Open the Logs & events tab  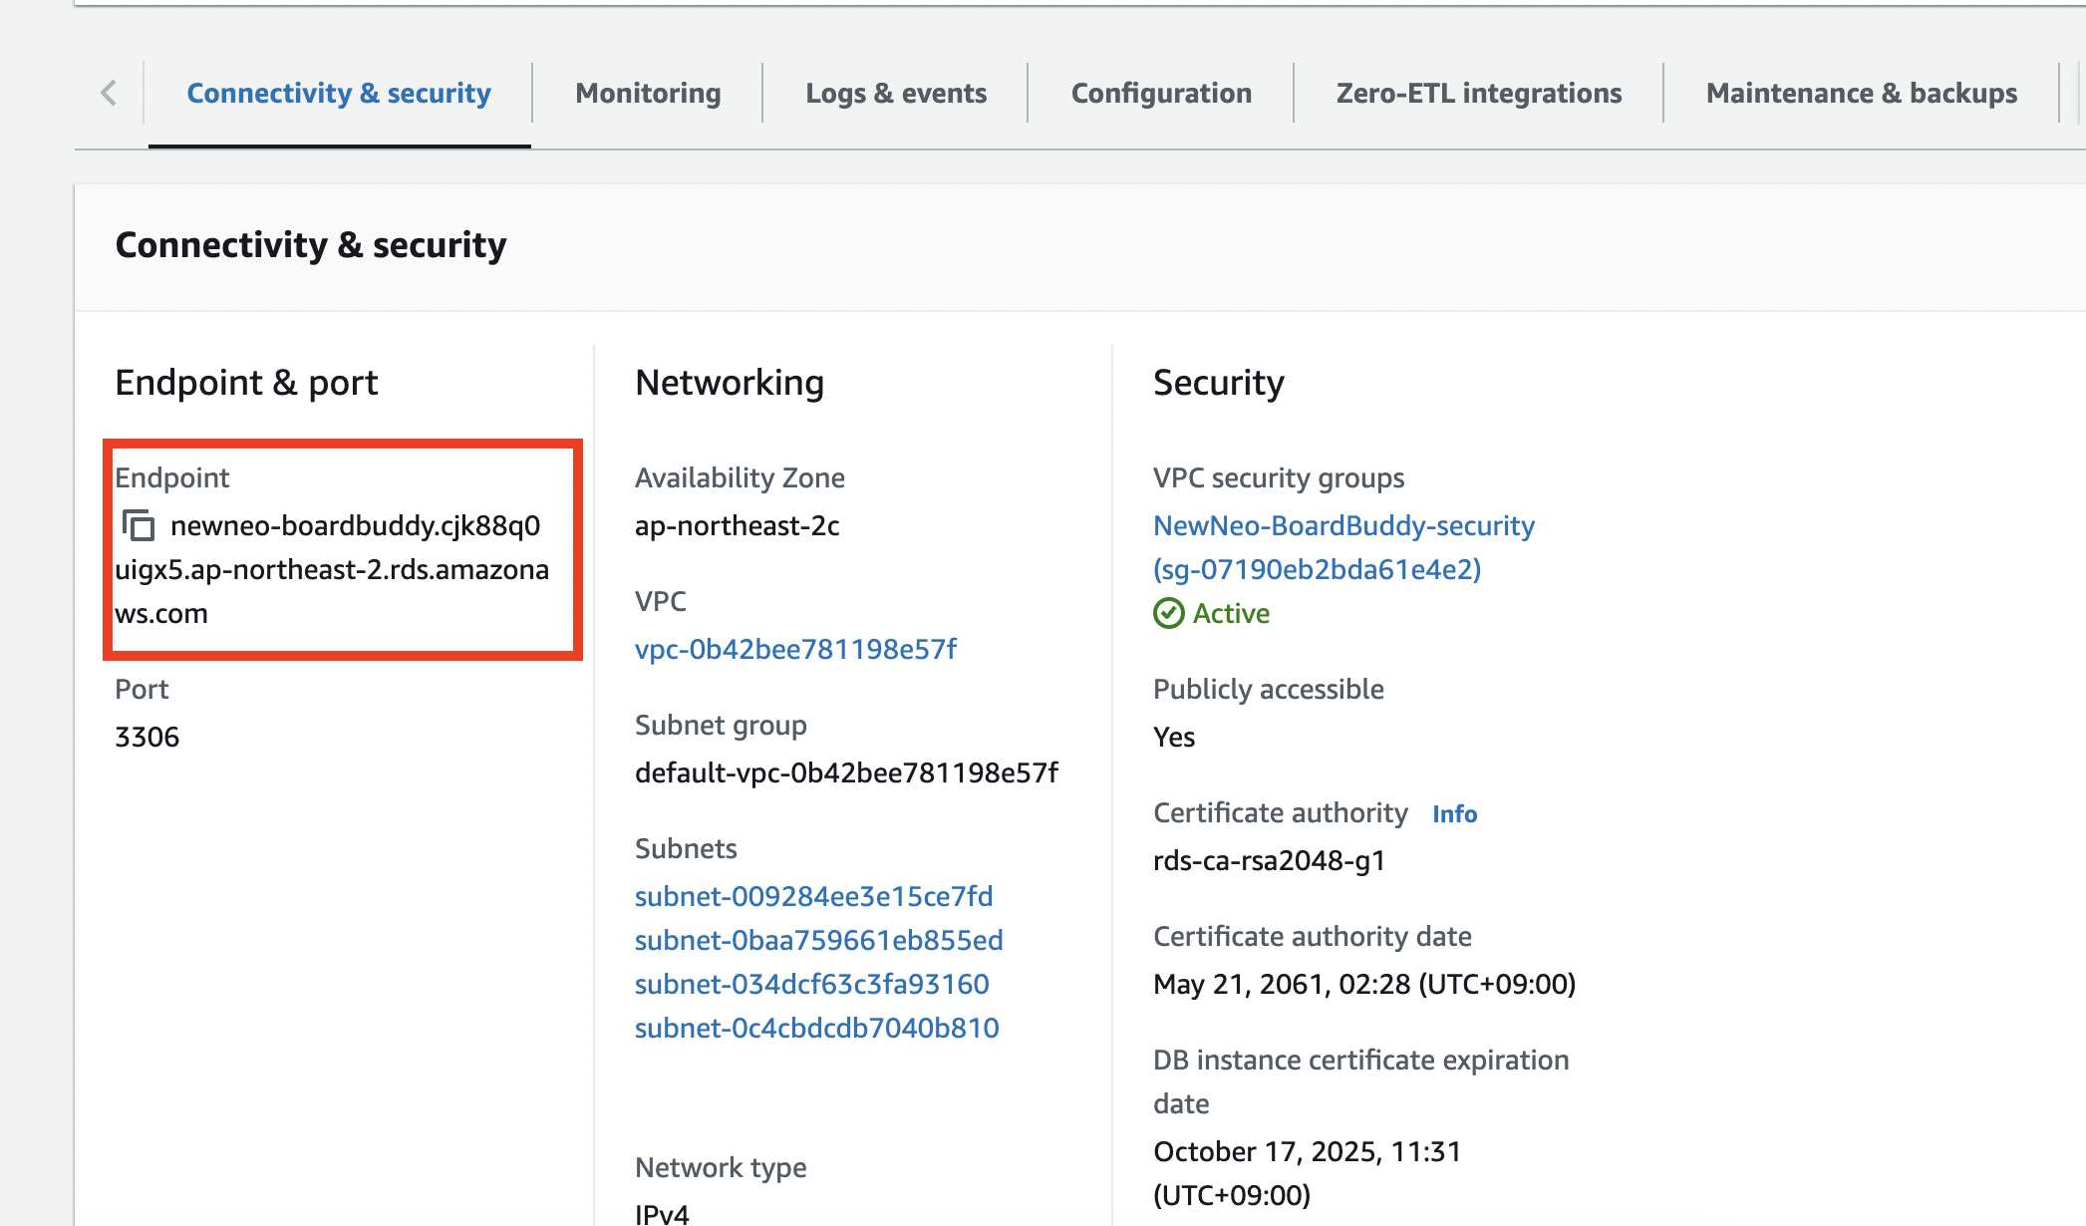click(896, 93)
